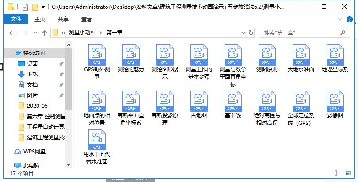Click the back navigation arrow
This screenshot has height=182, width=358.
tap(12, 33)
